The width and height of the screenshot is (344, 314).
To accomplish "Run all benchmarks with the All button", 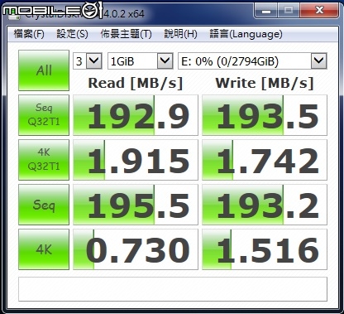I will tap(44, 70).
